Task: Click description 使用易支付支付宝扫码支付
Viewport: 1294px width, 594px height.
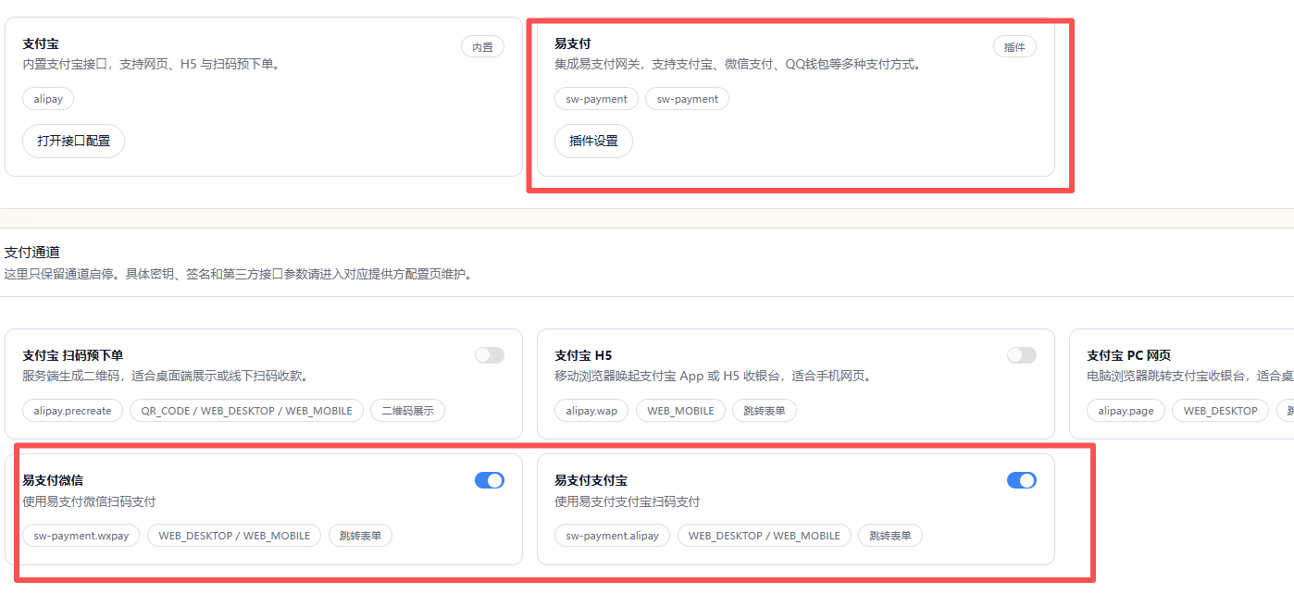Action: 627,501
